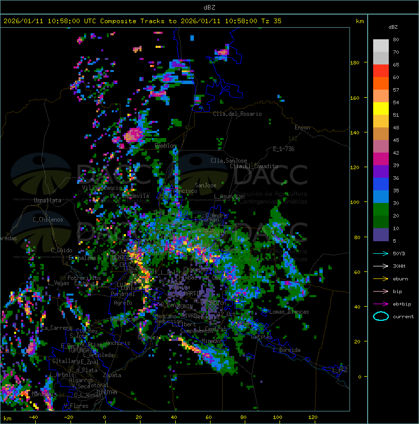Click the '160' km axis label
Image resolution: width=419 pixels, height=424 pixels.
coord(355,98)
